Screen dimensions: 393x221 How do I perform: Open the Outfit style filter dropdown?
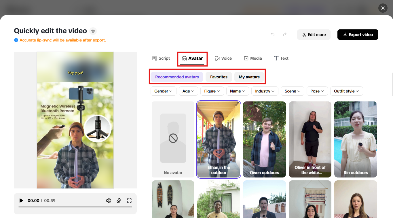coord(347,91)
